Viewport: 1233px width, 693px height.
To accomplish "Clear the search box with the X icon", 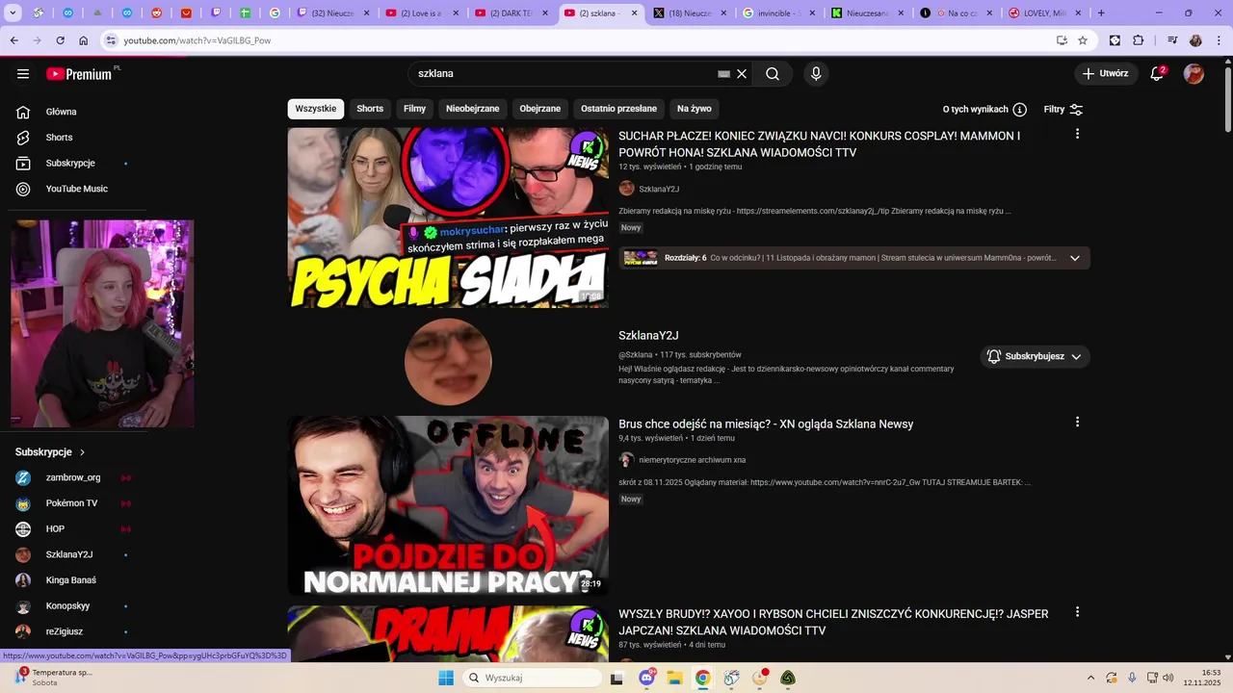I will (742, 74).
